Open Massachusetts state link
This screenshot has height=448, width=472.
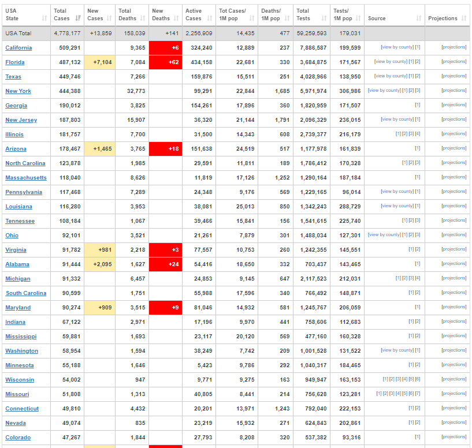(26, 178)
